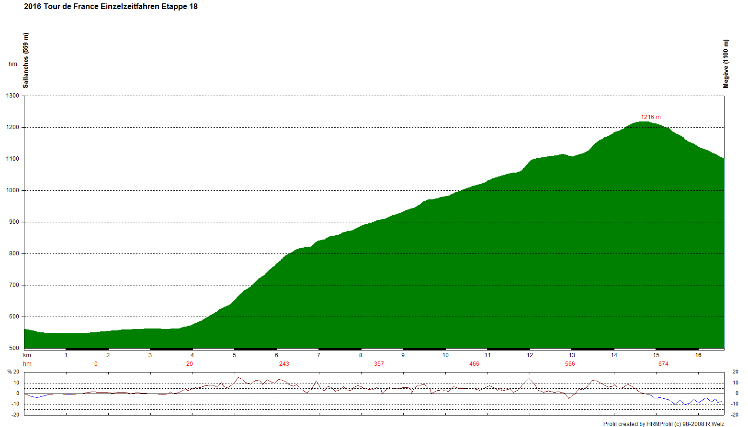This screenshot has width=748, height=427.
Task: Click the 1000 elevation axis label
Action: pos(13,190)
